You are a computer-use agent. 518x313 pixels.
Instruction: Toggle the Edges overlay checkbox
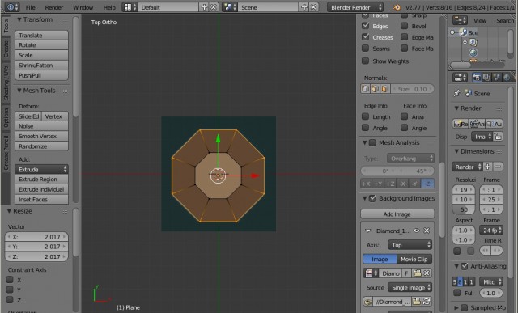coord(365,26)
